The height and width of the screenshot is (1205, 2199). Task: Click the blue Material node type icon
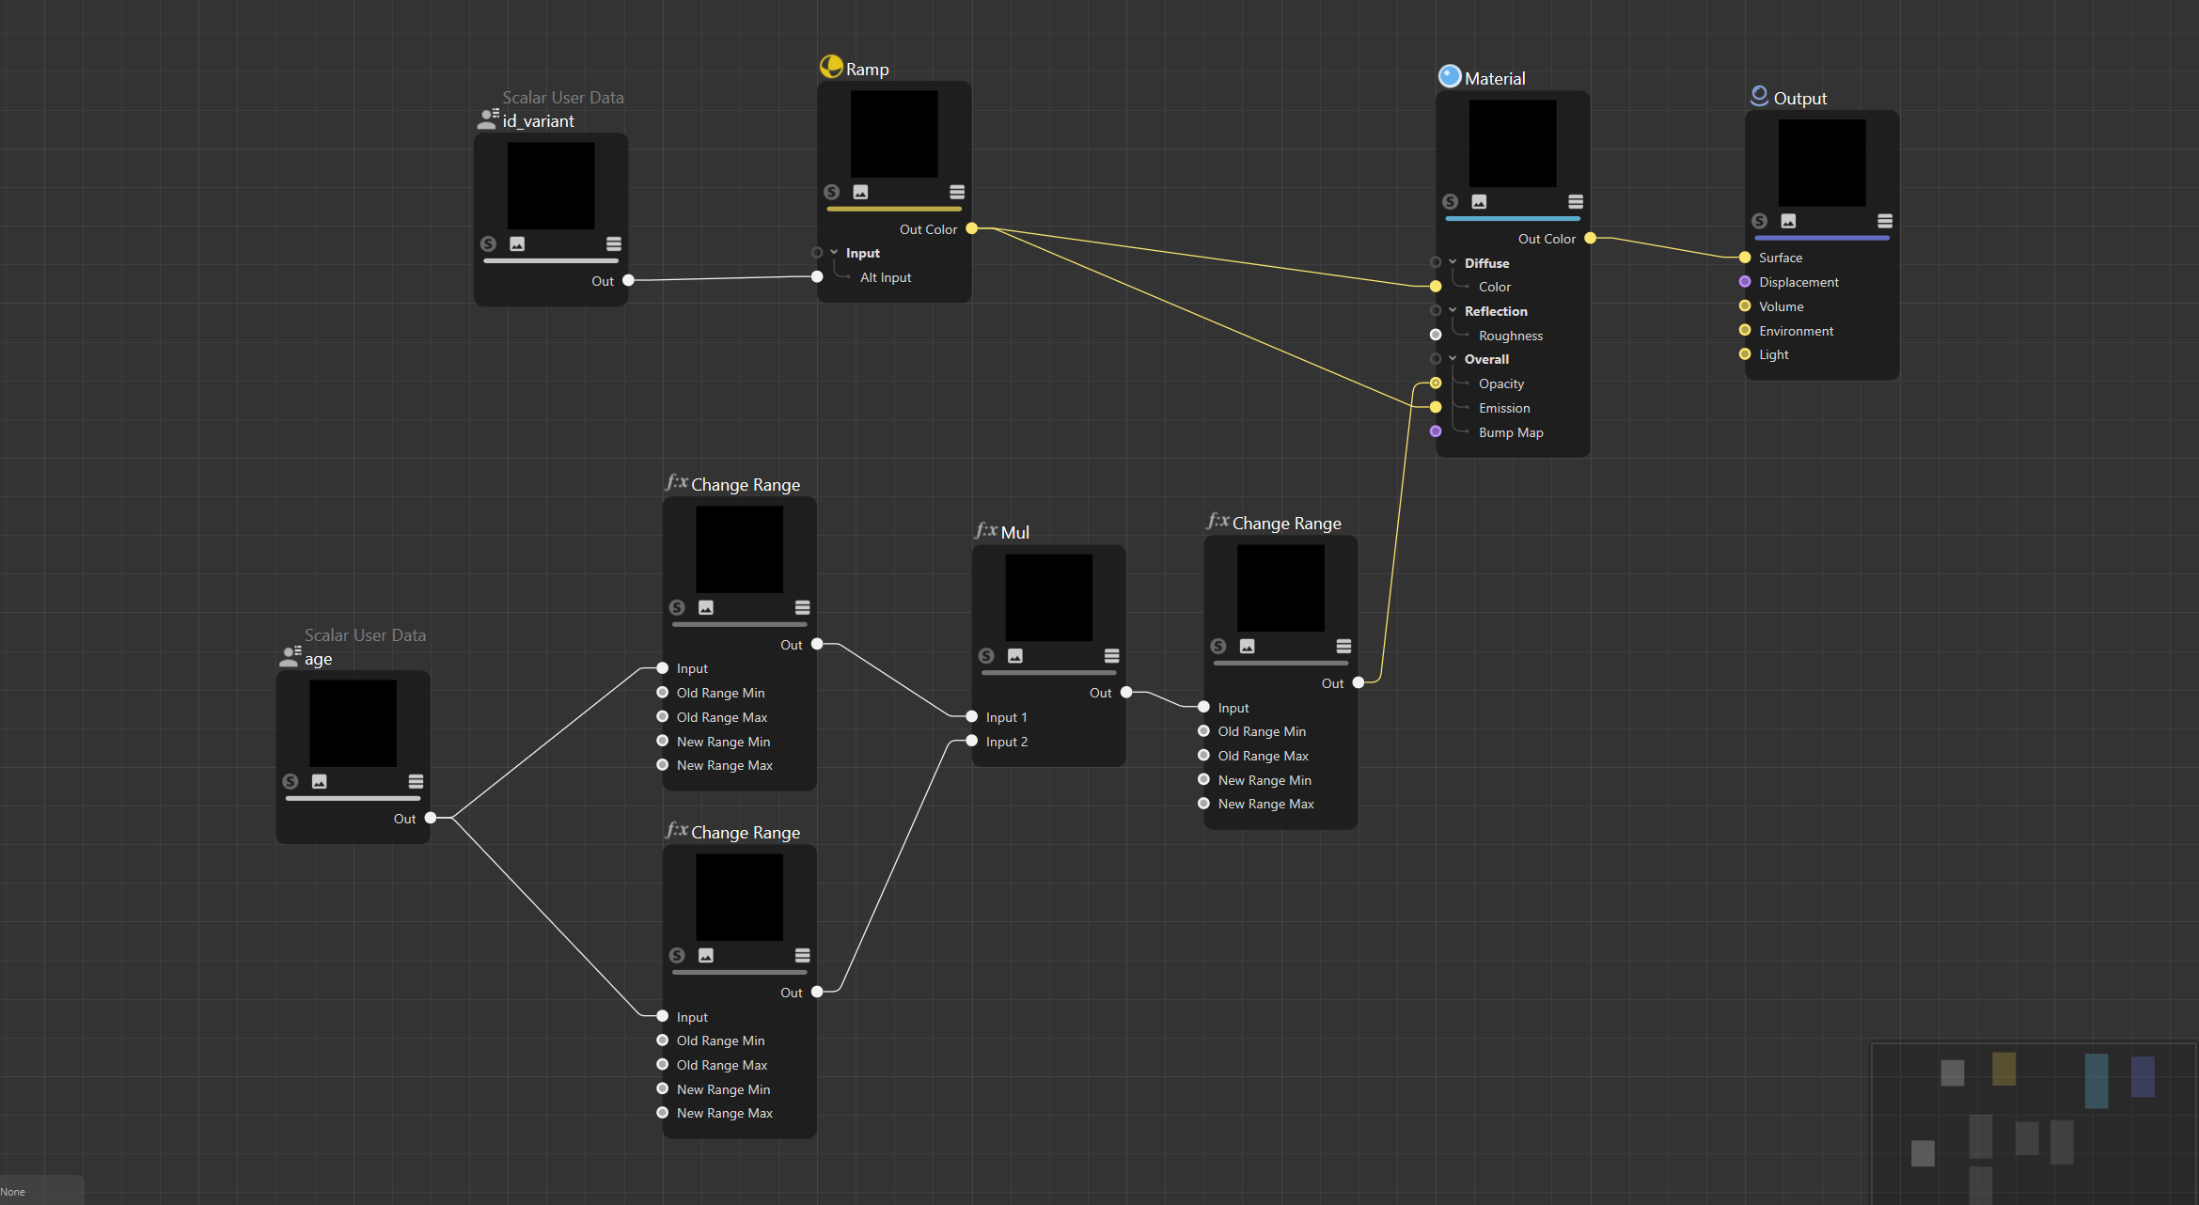pos(1450,76)
